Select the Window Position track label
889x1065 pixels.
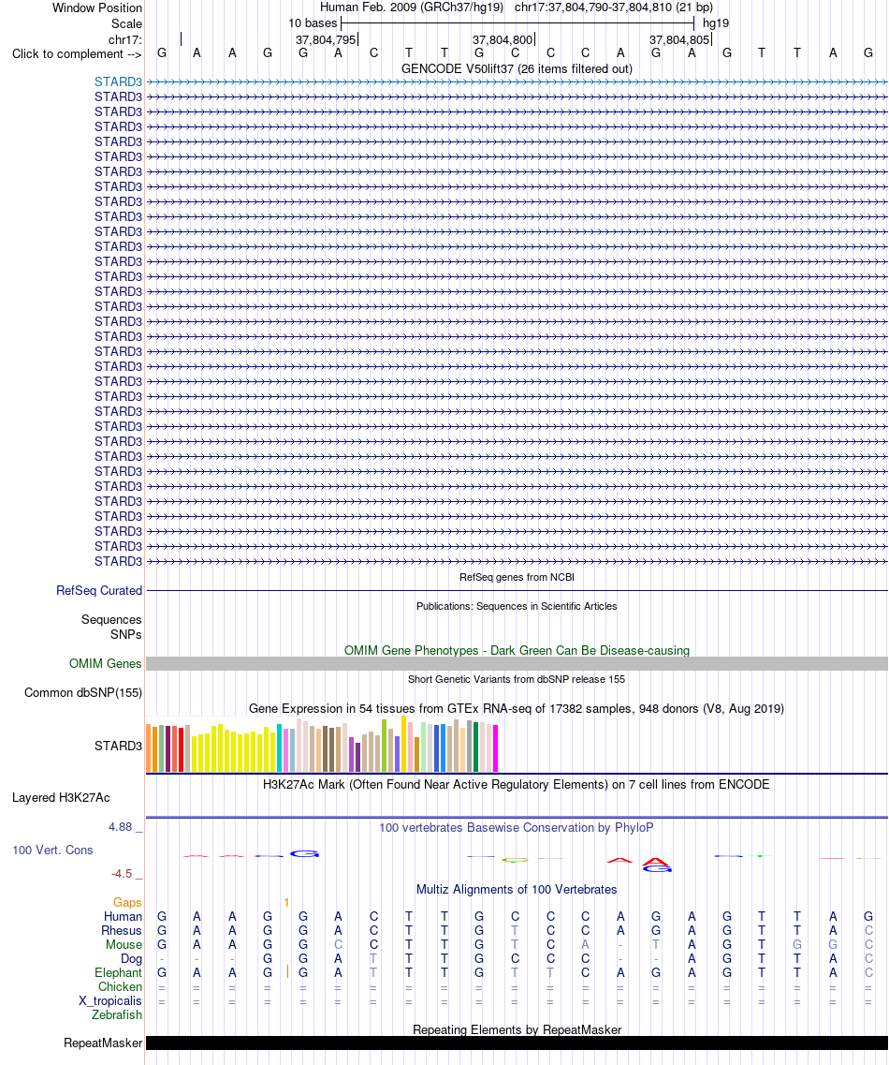tap(97, 8)
